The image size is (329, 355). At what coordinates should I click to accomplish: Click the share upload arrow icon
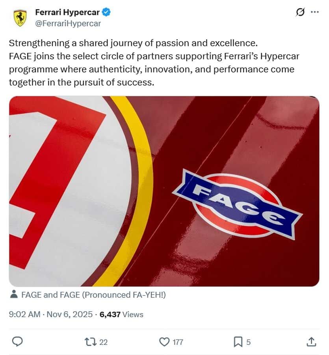[x=311, y=342]
